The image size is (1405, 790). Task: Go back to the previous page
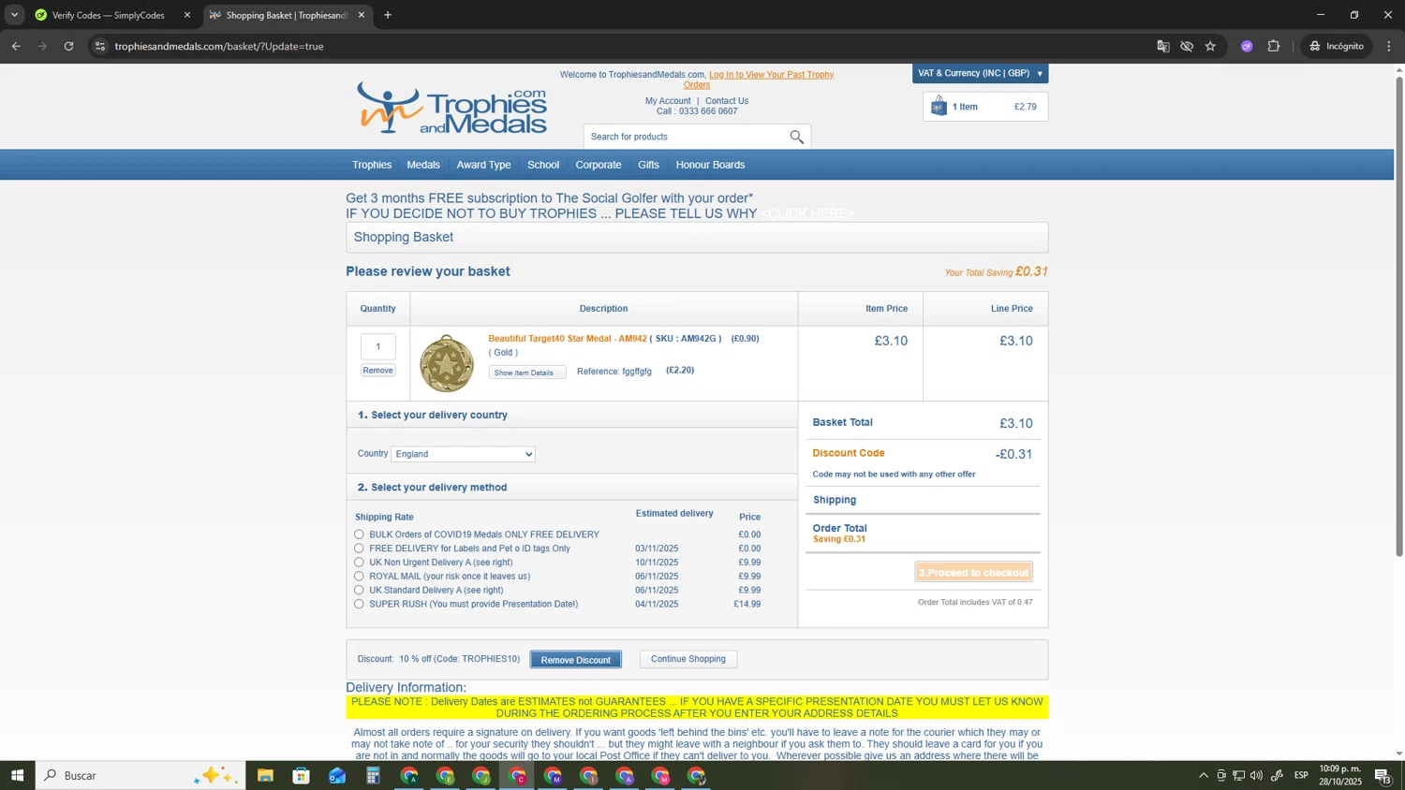(16, 46)
